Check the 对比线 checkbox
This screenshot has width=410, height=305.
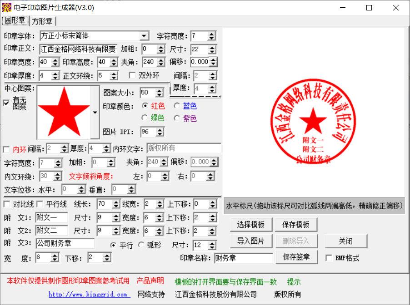[x=7, y=204]
